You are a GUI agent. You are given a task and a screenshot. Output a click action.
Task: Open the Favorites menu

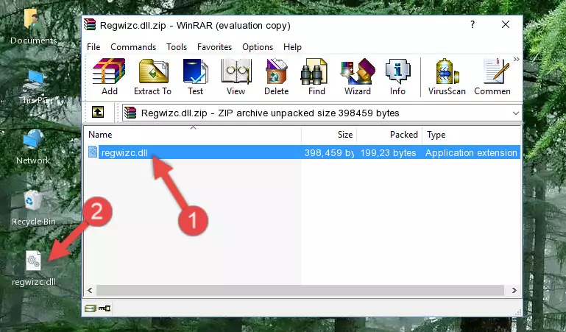pyautogui.click(x=214, y=47)
